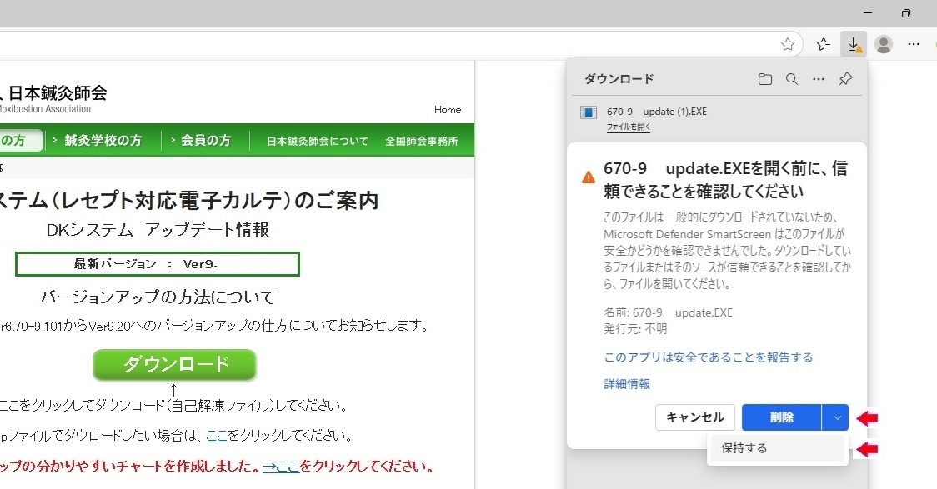937x489 pixels.
Task: Click このアプリは安全であることを報告する link
Action: click(708, 357)
